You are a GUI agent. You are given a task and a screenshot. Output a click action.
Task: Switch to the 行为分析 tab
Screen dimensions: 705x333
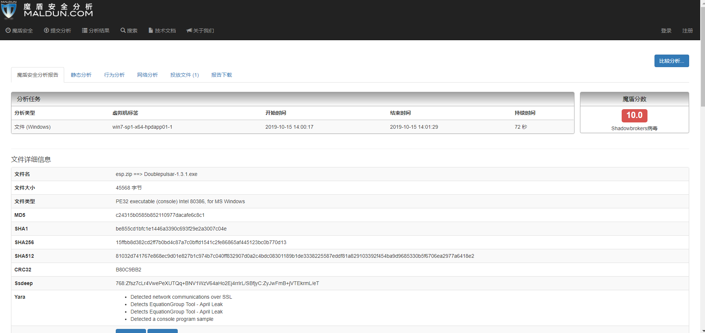[114, 75]
